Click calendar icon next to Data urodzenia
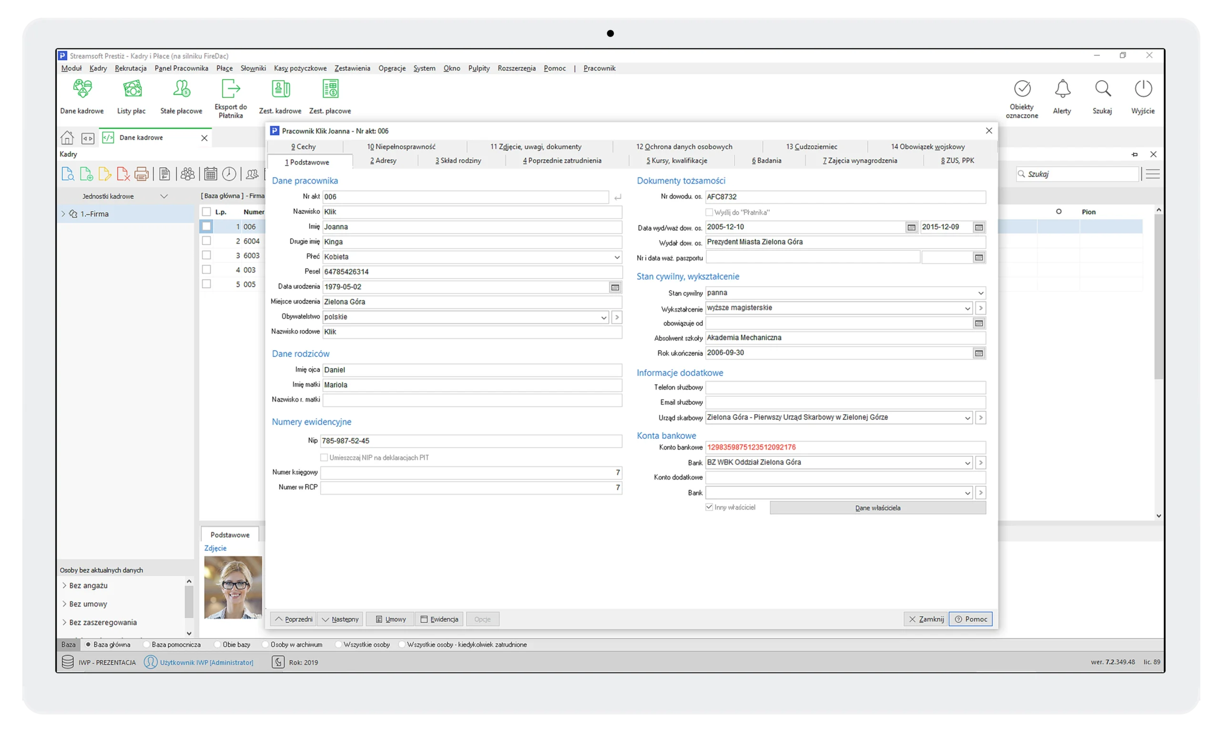The width and height of the screenshot is (1220, 732). pos(615,287)
